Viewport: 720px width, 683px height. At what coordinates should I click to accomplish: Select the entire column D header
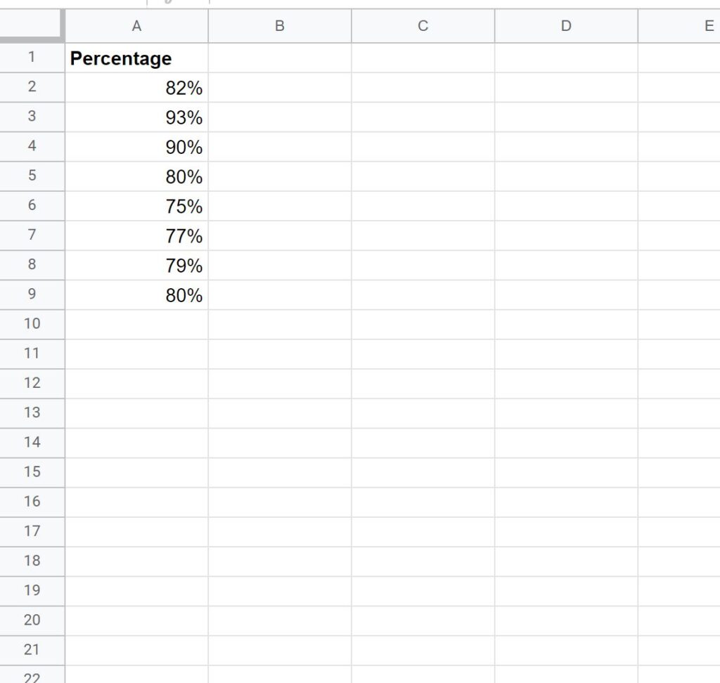pyautogui.click(x=566, y=26)
